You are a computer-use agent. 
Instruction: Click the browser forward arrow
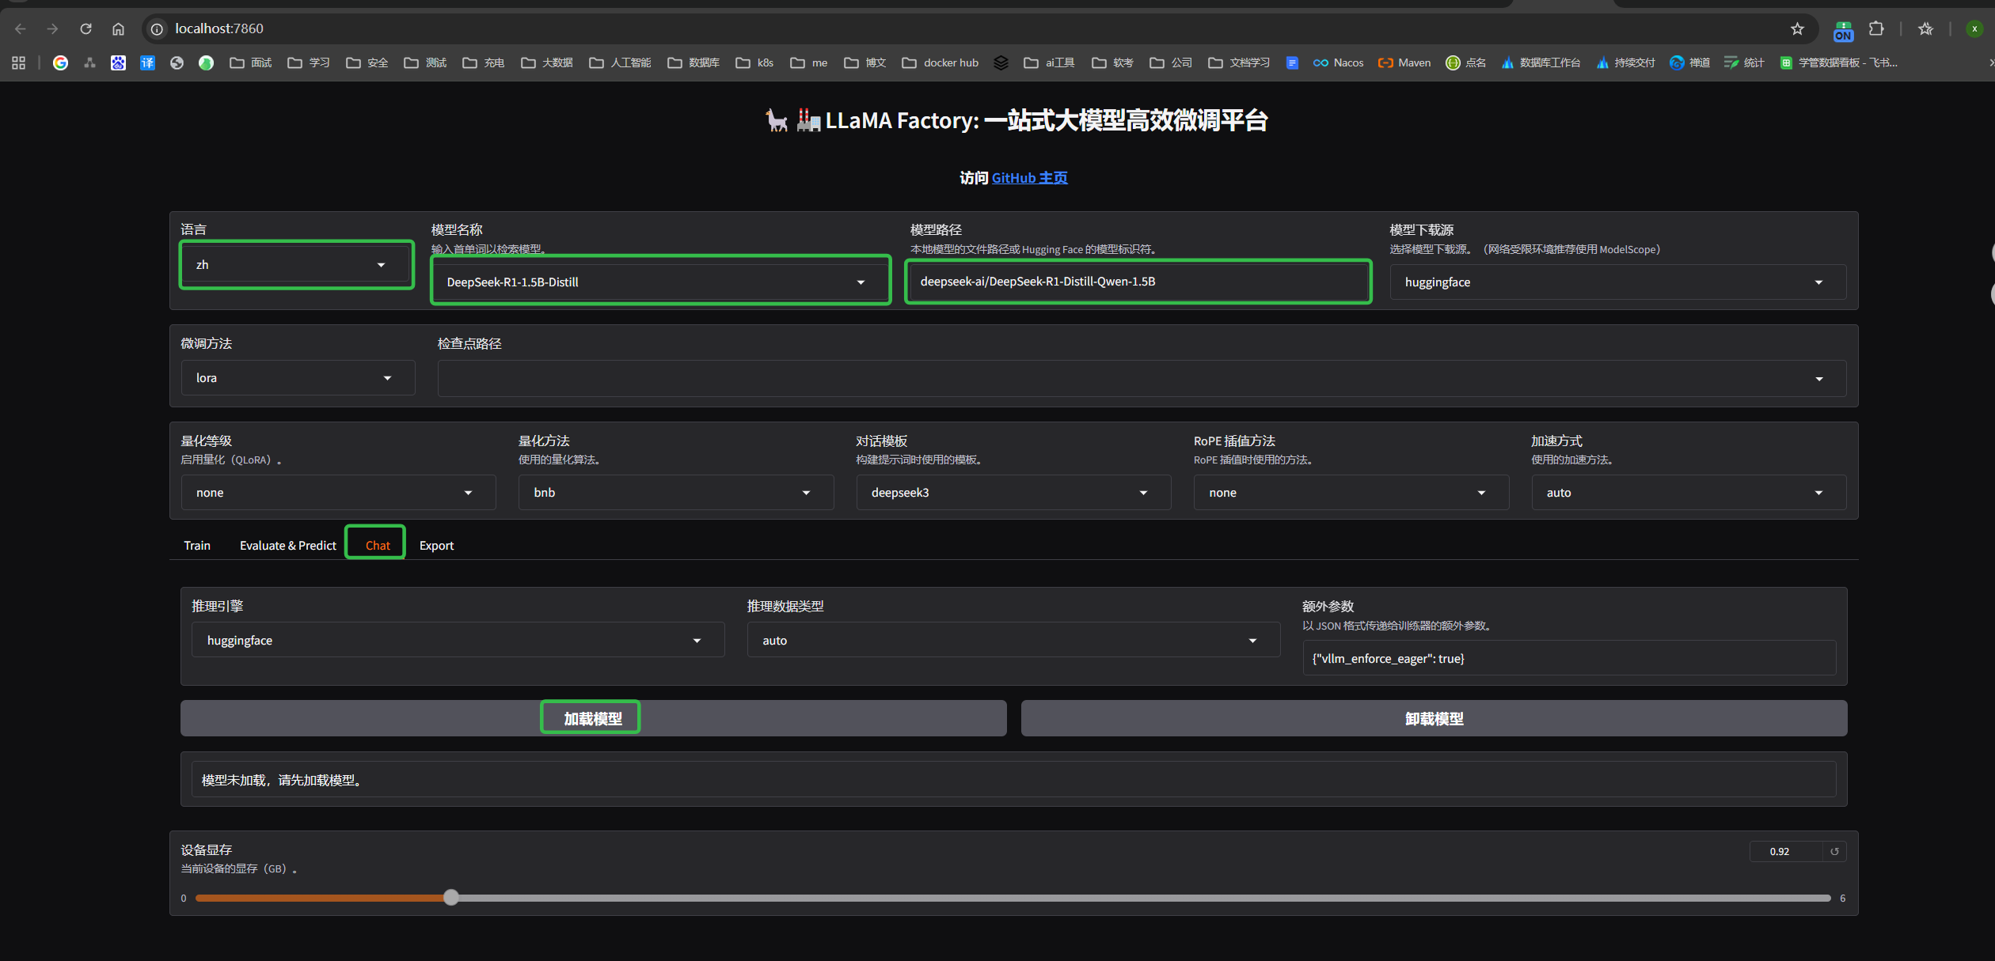pos(53,28)
